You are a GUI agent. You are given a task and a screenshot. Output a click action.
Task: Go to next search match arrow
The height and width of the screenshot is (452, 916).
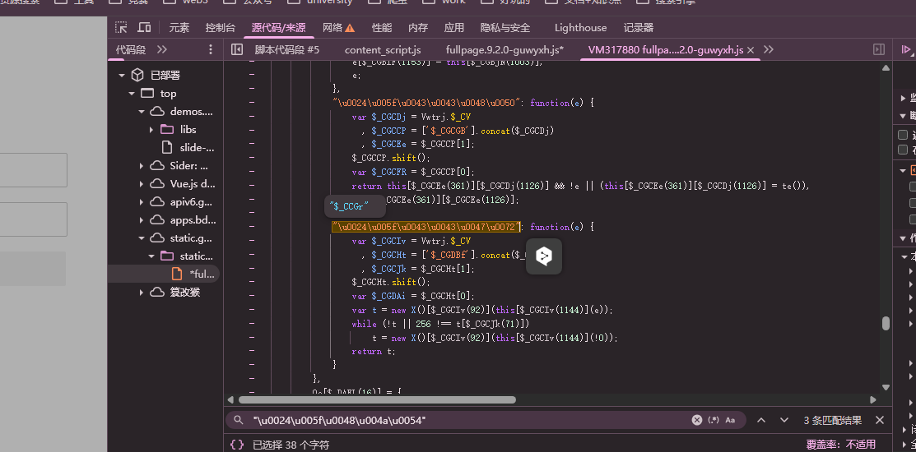click(784, 420)
